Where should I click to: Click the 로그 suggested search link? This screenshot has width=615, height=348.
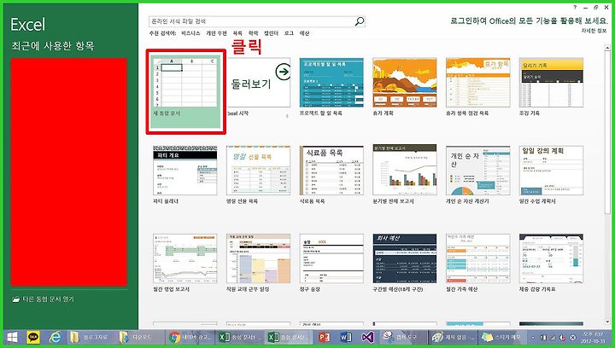[x=289, y=33]
